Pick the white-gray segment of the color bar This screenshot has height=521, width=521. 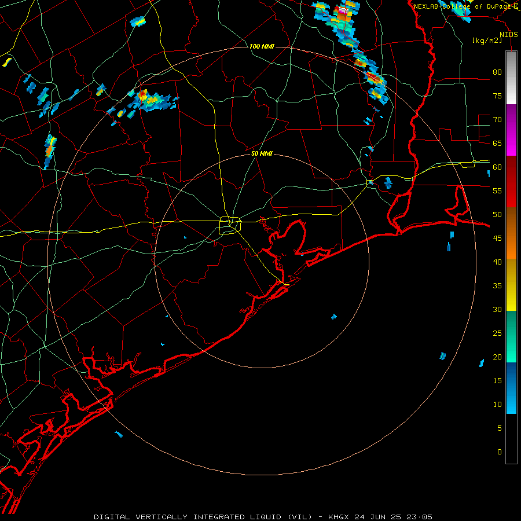(511, 78)
